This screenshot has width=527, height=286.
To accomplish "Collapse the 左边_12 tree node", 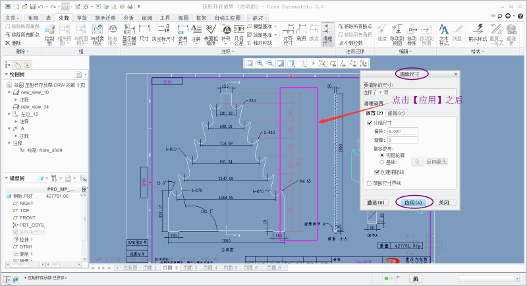I will (9, 114).
